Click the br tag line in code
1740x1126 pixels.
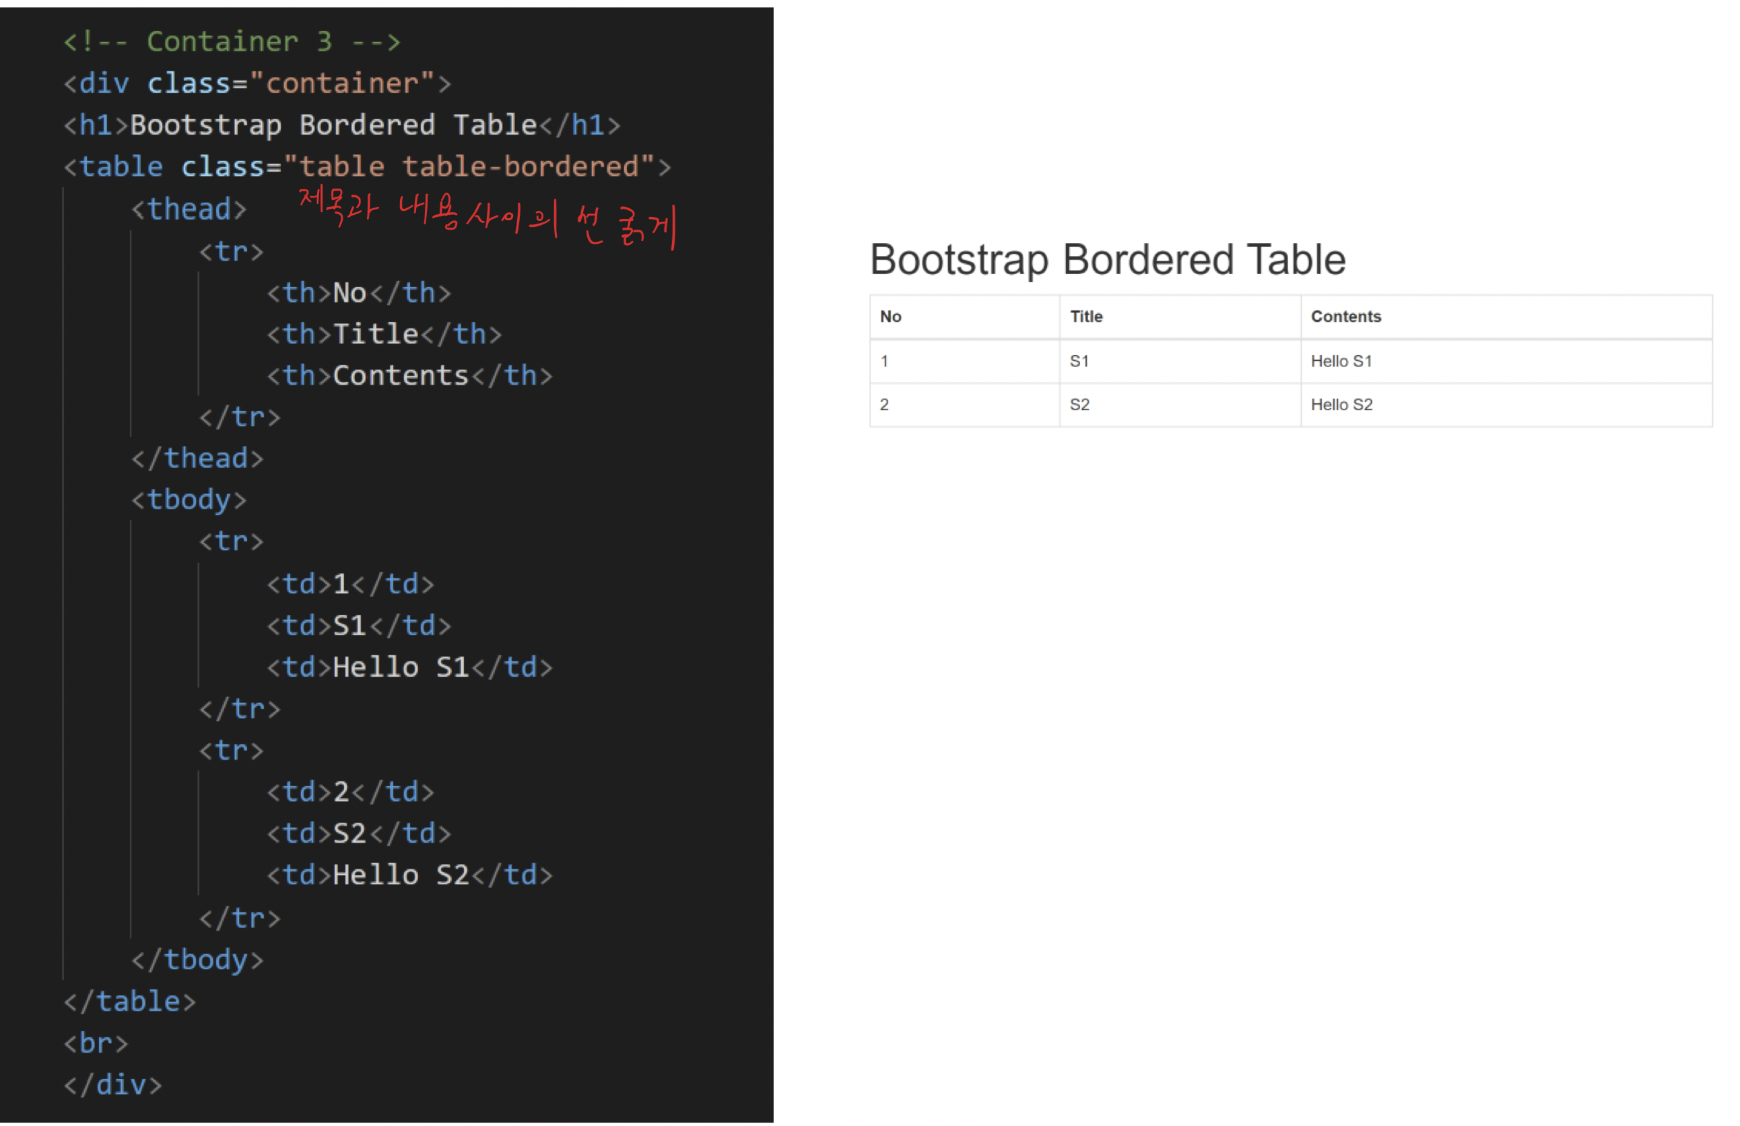tap(96, 1042)
